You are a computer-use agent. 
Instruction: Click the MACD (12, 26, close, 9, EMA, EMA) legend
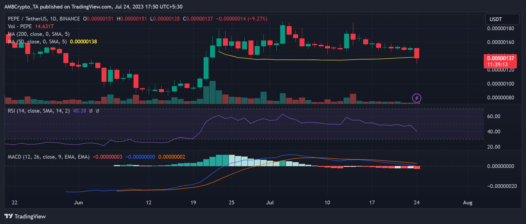[x=49, y=157]
